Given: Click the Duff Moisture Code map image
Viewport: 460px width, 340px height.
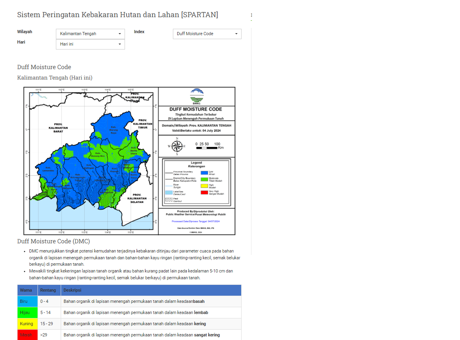Looking at the screenshot, I should 129,161.
